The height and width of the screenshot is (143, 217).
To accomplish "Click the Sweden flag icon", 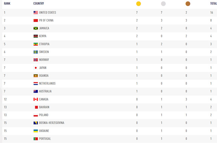I will point(36,52).
